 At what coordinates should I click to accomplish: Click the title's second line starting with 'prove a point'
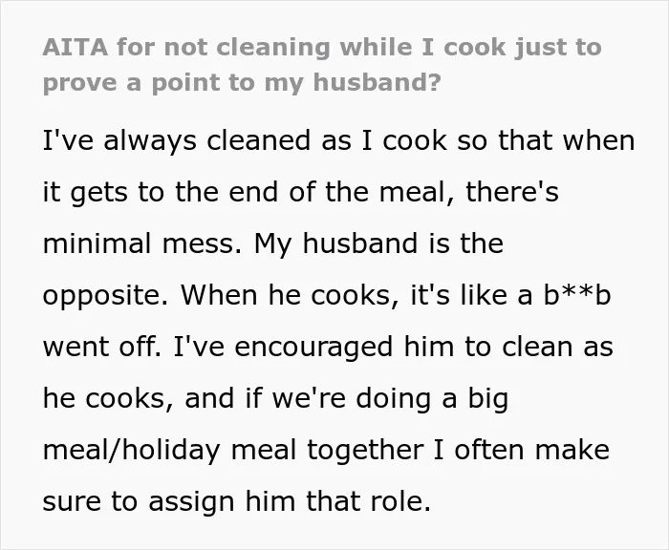click(x=242, y=83)
